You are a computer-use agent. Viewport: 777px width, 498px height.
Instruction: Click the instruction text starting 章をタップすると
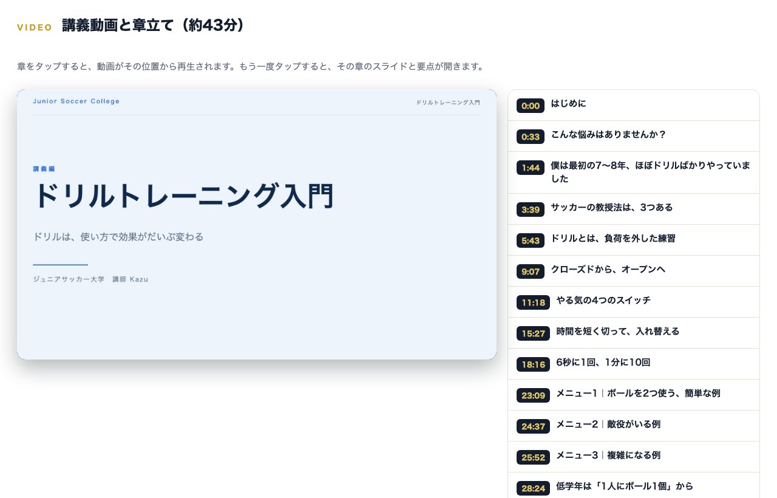coord(250,67)
